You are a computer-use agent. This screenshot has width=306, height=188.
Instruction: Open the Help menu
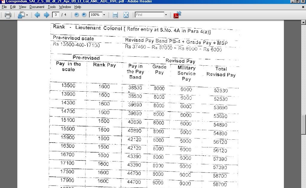coord(77,7)
